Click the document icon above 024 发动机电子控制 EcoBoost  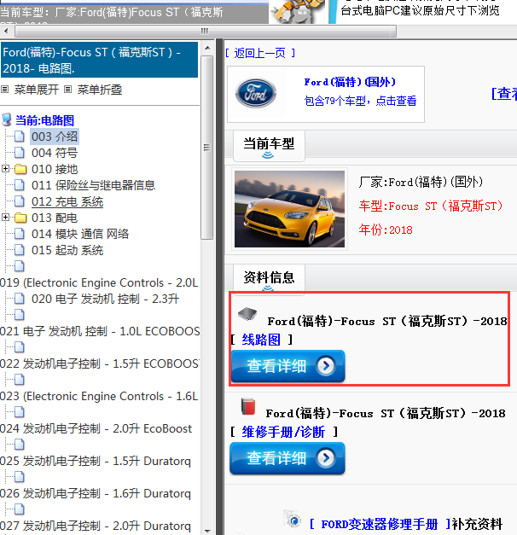[20, 412]
